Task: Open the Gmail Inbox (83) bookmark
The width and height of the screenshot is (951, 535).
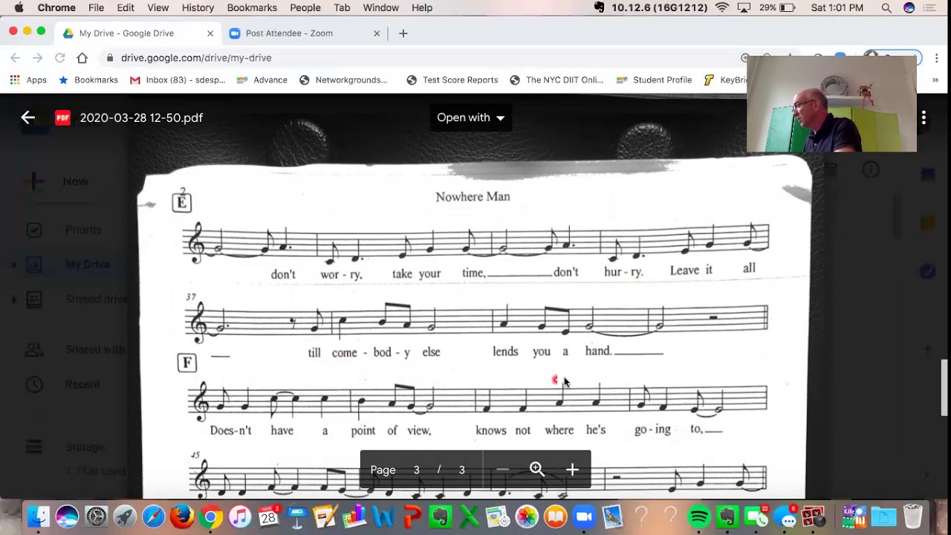Action: (x=178, y=80)
